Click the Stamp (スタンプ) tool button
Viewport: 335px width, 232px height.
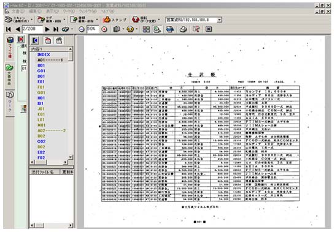click(x=115, y=20)
